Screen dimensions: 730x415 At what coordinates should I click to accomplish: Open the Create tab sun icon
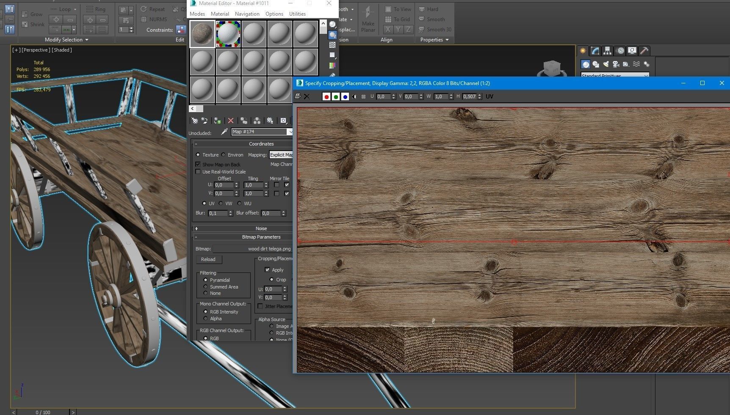tap(583, 51)
